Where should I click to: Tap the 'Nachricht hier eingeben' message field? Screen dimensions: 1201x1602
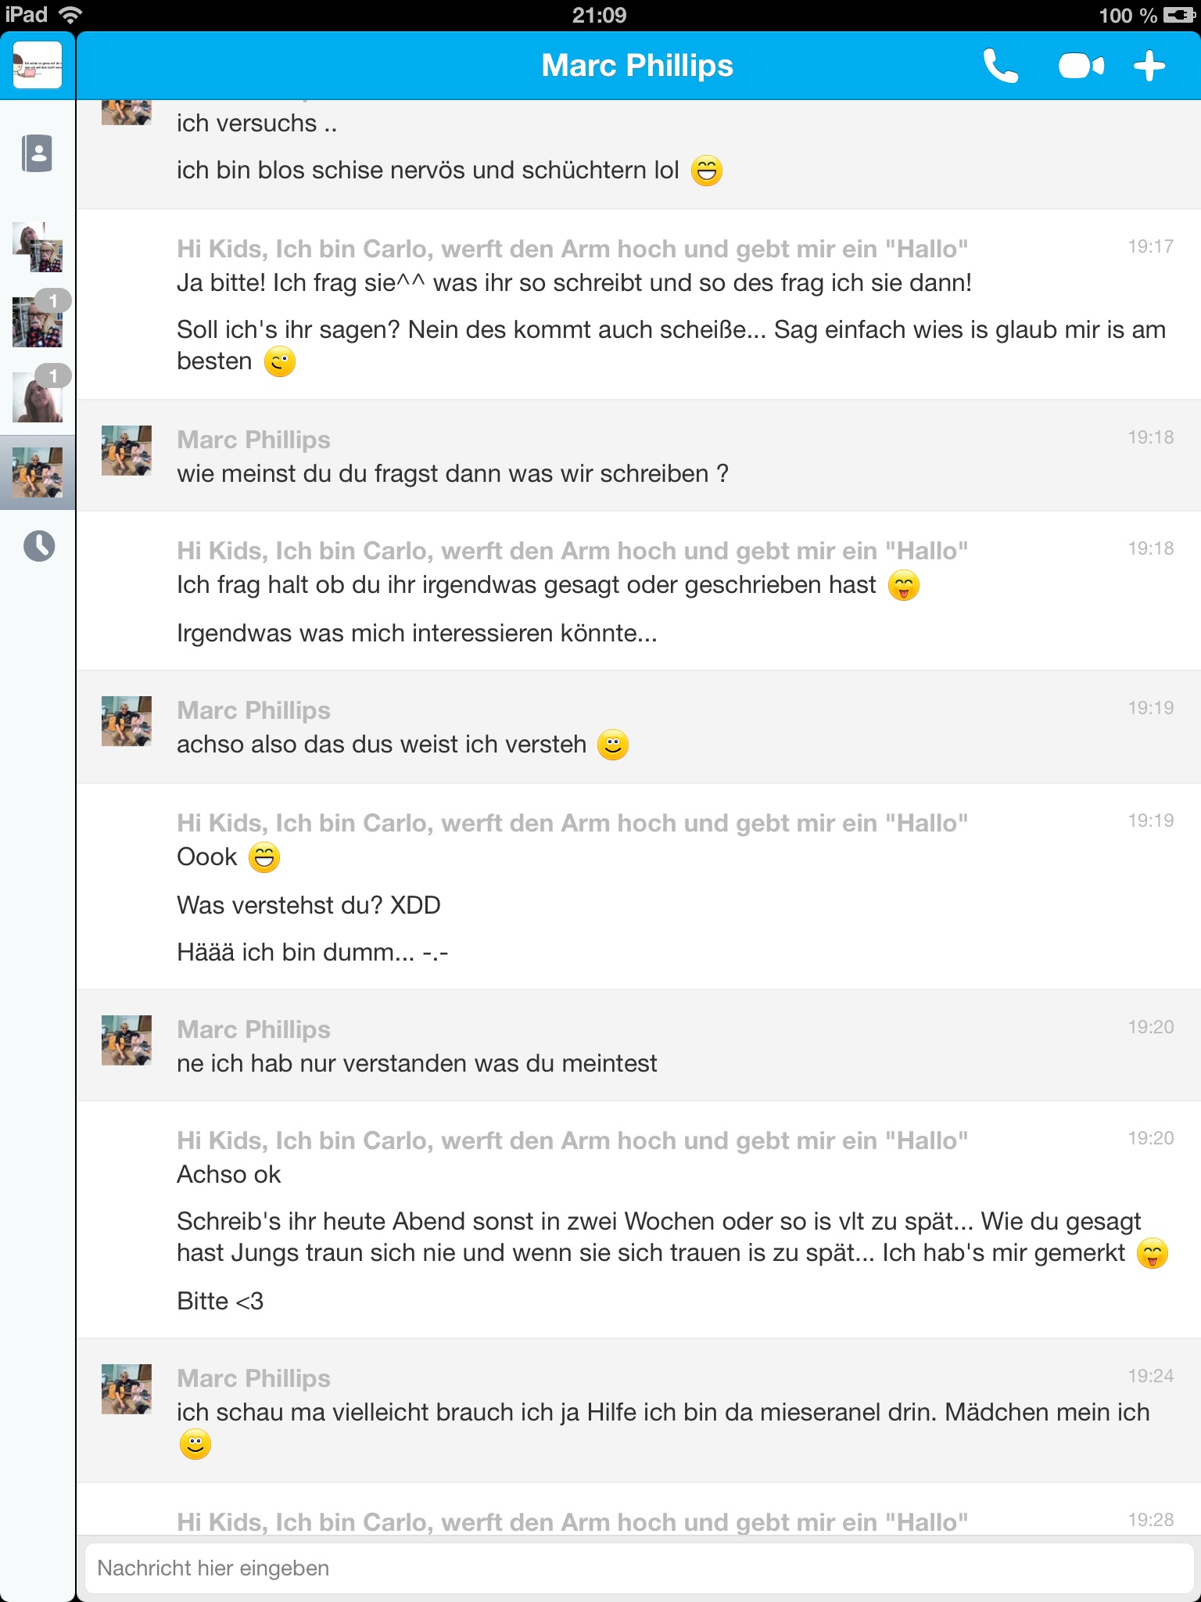point(638,1568)
